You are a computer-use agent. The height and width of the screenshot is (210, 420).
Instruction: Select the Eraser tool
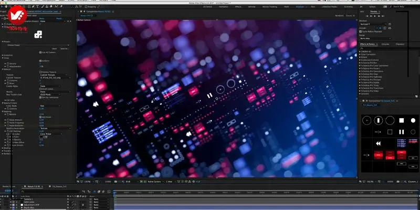click(x=51, y=6)
